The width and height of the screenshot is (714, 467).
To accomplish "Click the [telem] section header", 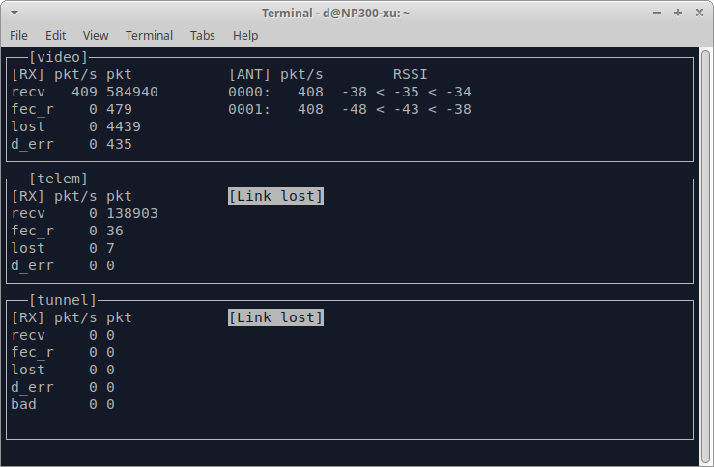I will point(58,179).
